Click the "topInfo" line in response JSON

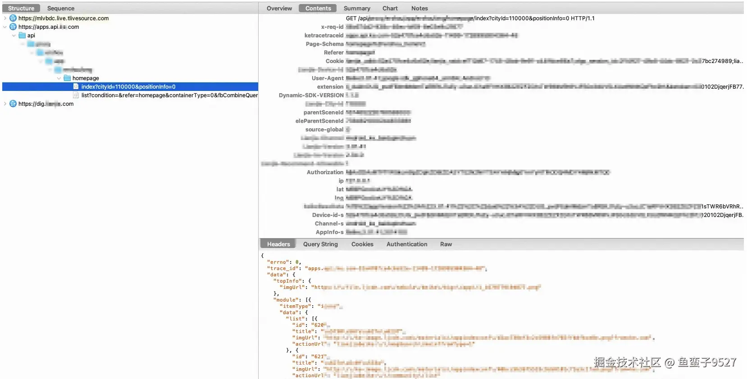pyautogui.click(x=292, y=281)
